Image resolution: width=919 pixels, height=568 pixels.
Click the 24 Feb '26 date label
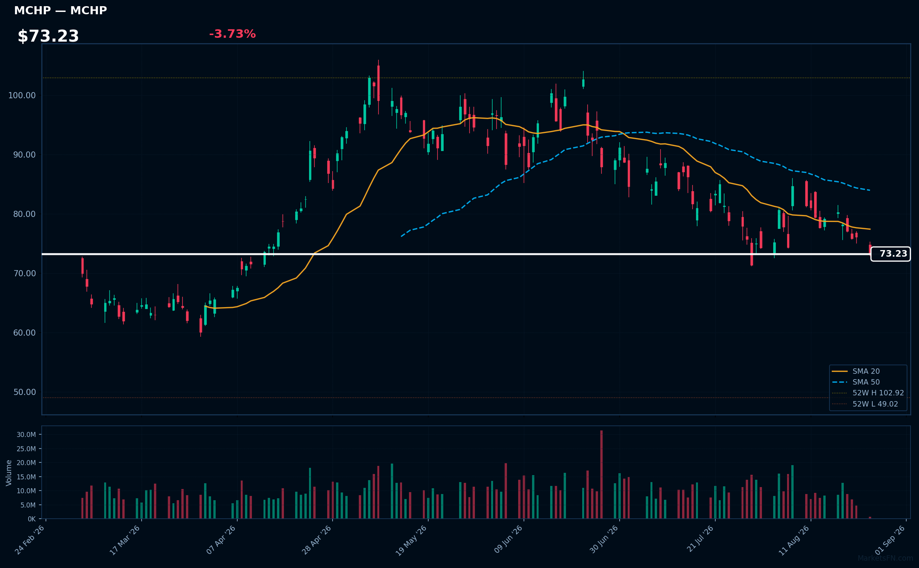click(30, 539)
